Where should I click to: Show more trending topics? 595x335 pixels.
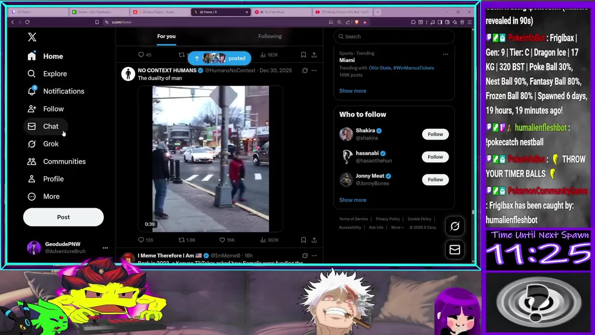pos(352,91)
